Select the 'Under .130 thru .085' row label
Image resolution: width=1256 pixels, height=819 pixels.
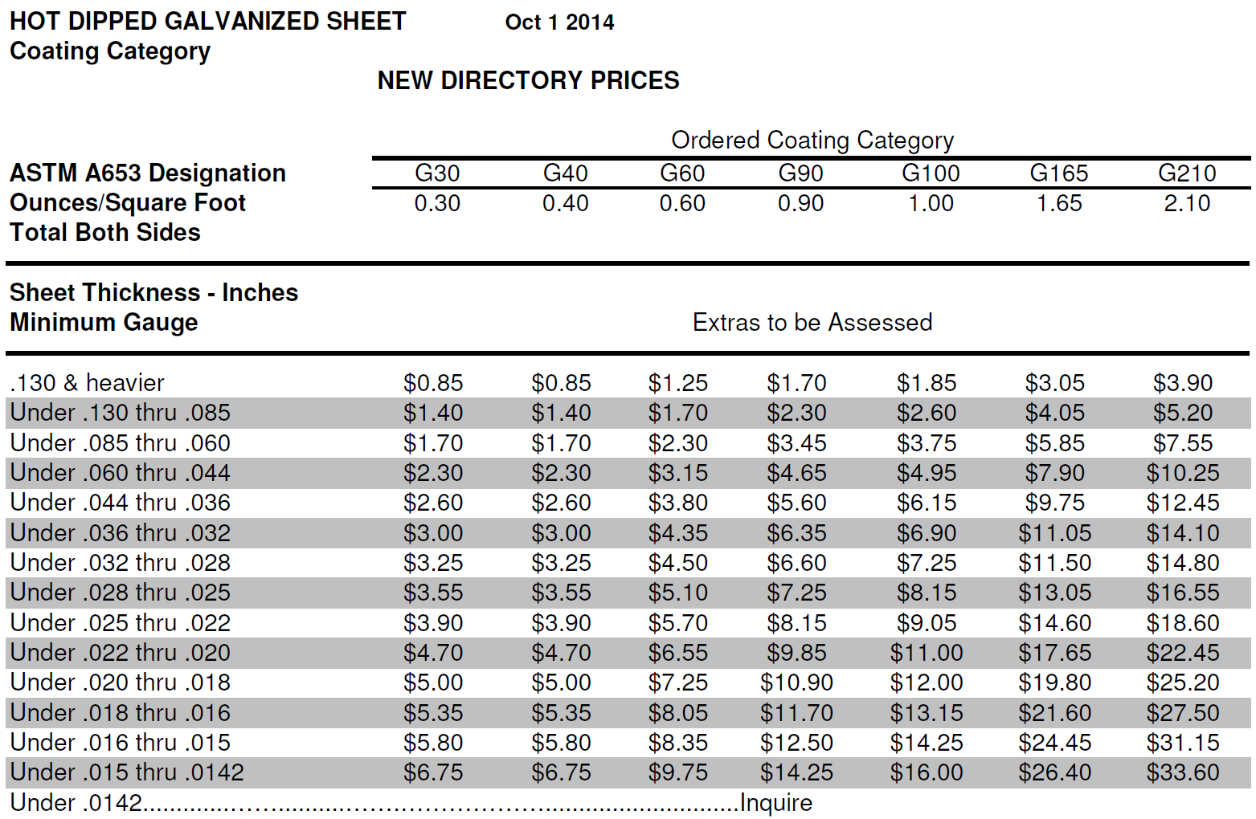click(x=121, y=413)
